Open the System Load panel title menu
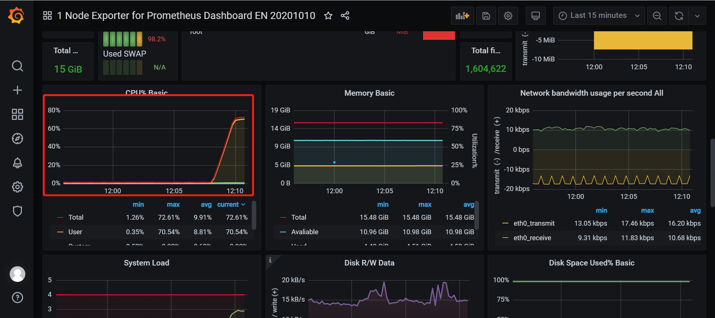Viewport: 715px width, 318px height. (146, 263)
